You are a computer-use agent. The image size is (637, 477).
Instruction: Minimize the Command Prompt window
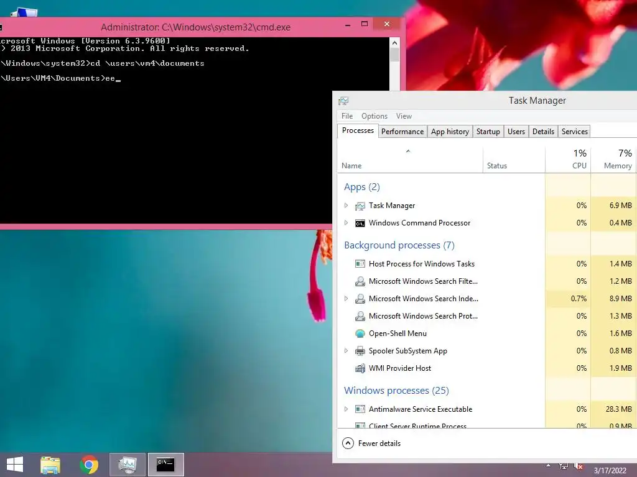coord(348,25)
